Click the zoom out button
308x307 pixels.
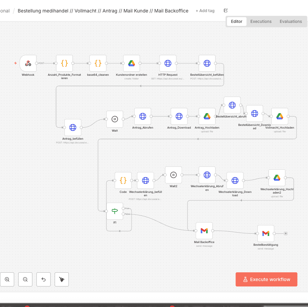25,279
